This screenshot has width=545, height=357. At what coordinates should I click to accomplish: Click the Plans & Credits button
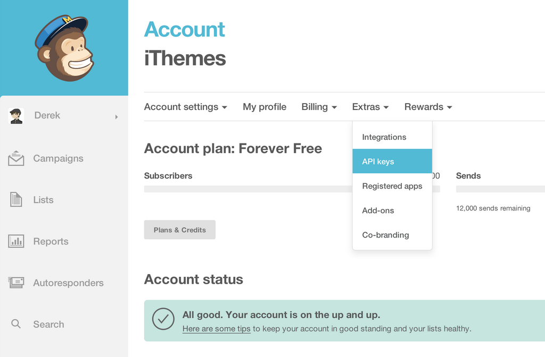click(x=180, y=229)
